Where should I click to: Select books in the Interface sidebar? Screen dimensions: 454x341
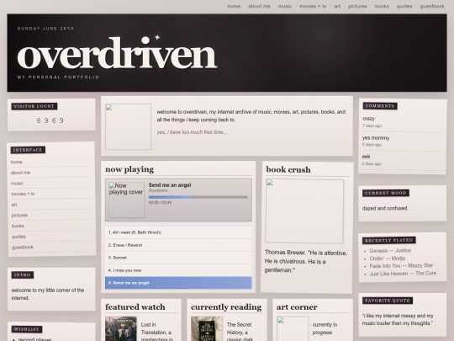pyautogui.click(x=18, y=226)
